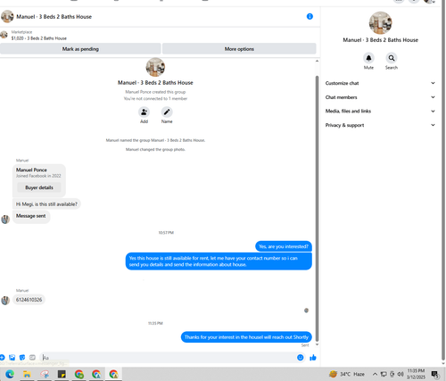Image resolution: width=446 pixels, height=381 pixels.
Task: Open more actions with the plus icon
Action: (x=2, y=357)
